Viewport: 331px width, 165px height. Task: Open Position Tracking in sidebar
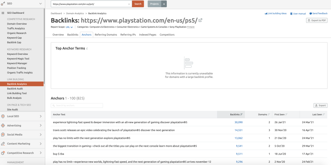(16, 68)
